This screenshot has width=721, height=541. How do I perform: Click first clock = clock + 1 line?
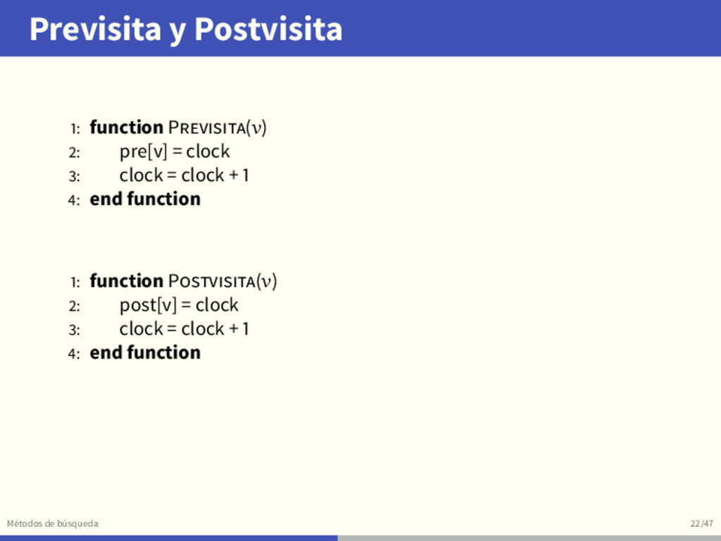click(x=184, y=175)
